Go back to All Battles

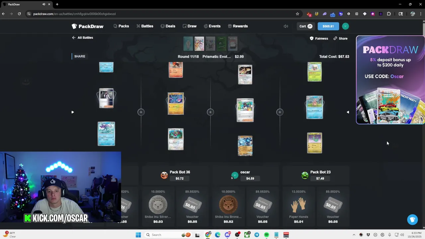click(82, 38)
